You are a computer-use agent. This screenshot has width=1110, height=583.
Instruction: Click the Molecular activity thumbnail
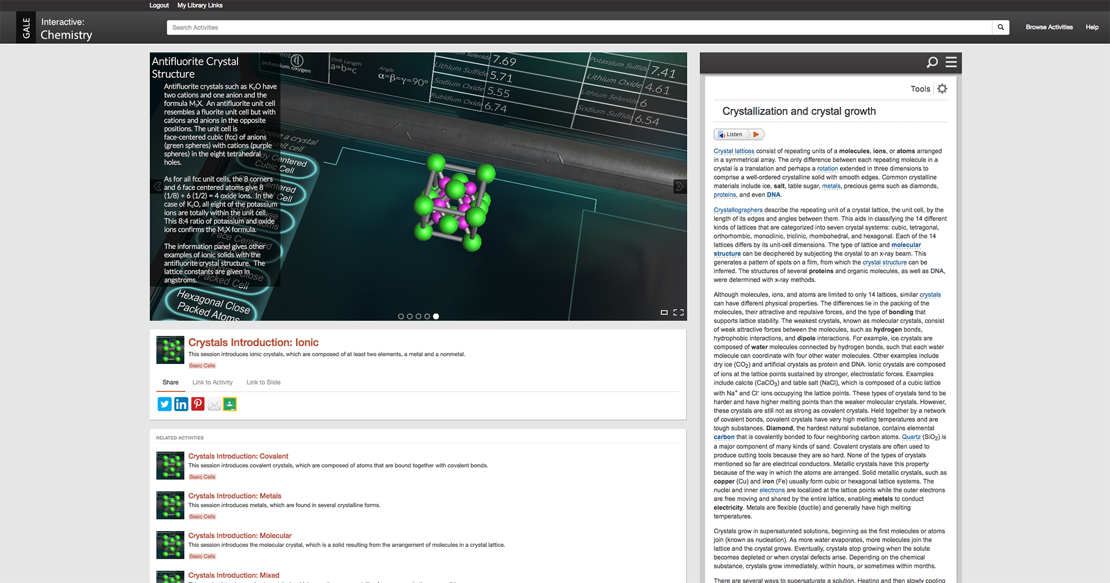tap(170, 545)
